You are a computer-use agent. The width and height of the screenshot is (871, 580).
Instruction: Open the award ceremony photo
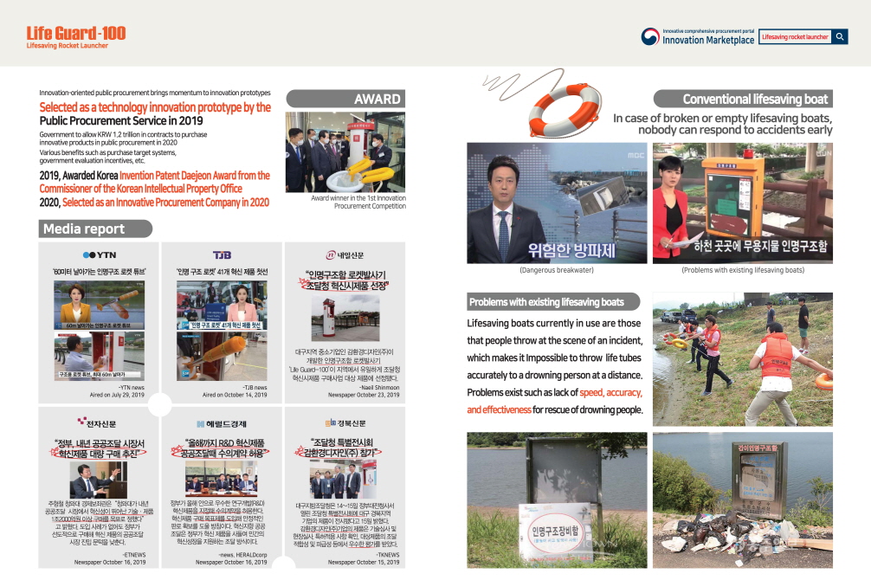[x=345, y=152]
